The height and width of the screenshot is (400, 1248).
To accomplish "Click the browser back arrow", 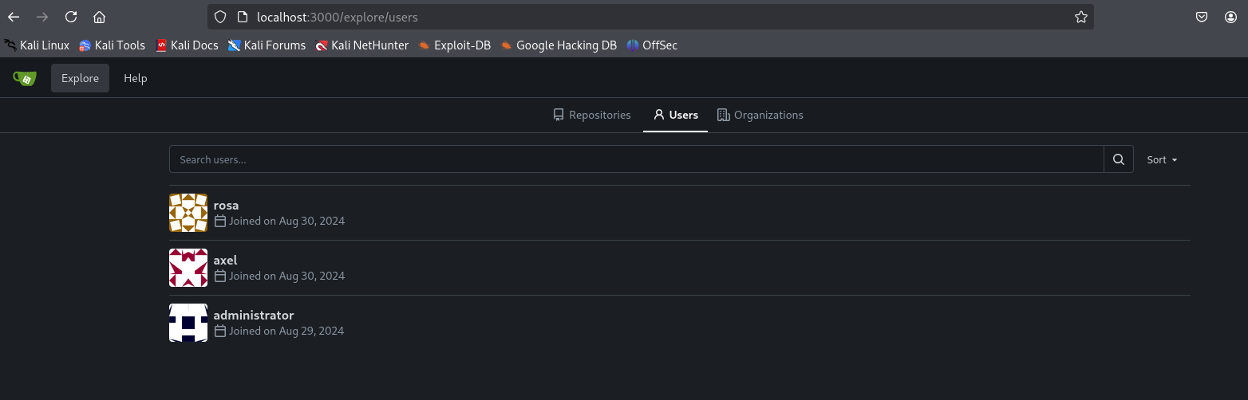I will (14, 17).
